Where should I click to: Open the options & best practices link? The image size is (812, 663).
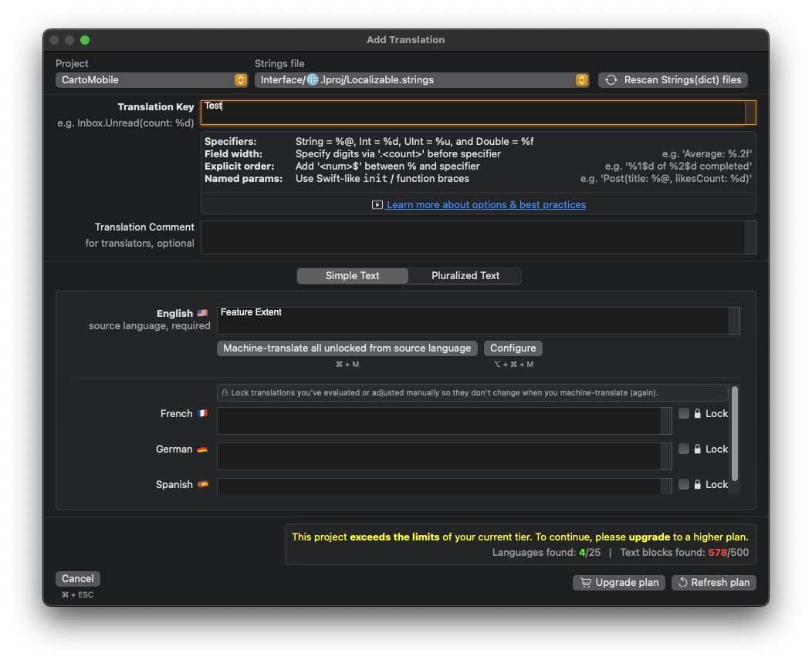click(x=486, y=205)
